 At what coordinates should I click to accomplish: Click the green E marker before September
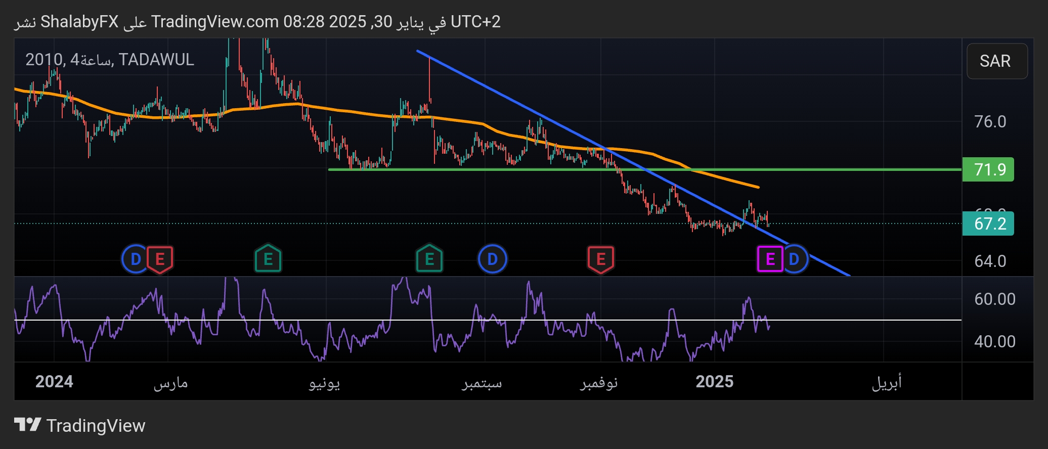point(429,259)
